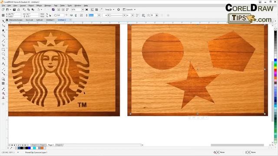This screenshot has height=156, width=278.
Task: Switch to the Untitled-1 document tab
Action: (x=50, y=20)
